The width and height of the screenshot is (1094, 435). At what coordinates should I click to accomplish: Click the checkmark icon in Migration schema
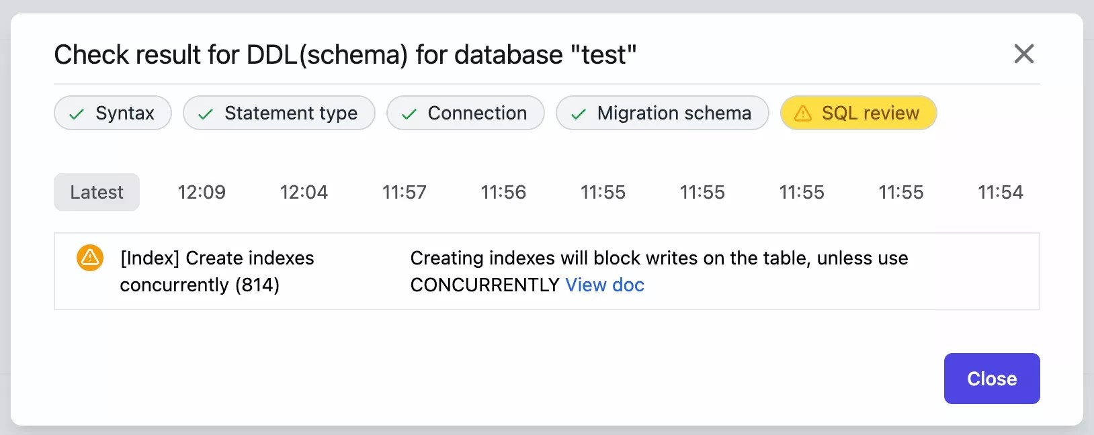pyautogui.click(x=579, y=114)
